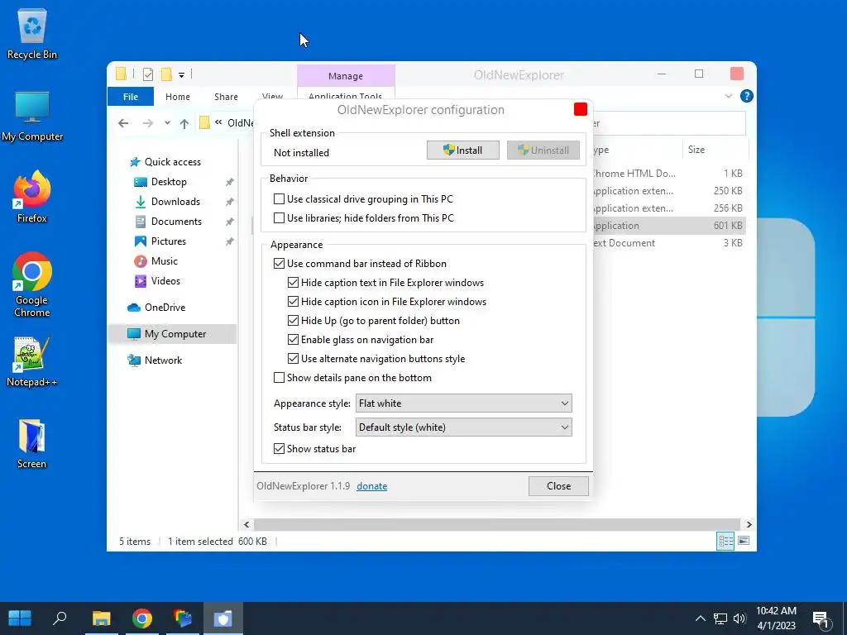Image resolution: width=847 pixels, height=635 pixels.
Task: Open the Screen folder on desktop
Action: pos(32,444)
